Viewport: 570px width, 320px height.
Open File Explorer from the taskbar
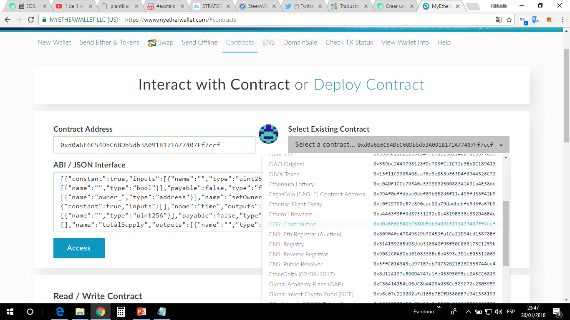(80, 312)
